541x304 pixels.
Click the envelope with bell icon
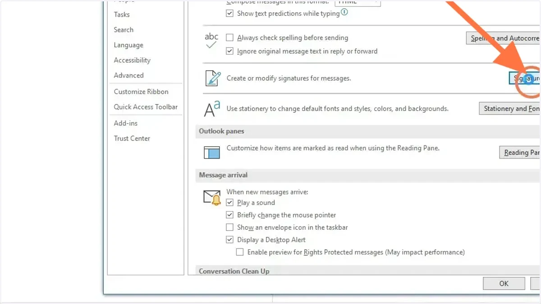(212, 198)
